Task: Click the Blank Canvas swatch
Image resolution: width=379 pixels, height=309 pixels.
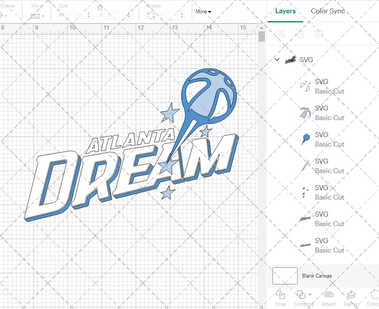Action: click(285, 276)
